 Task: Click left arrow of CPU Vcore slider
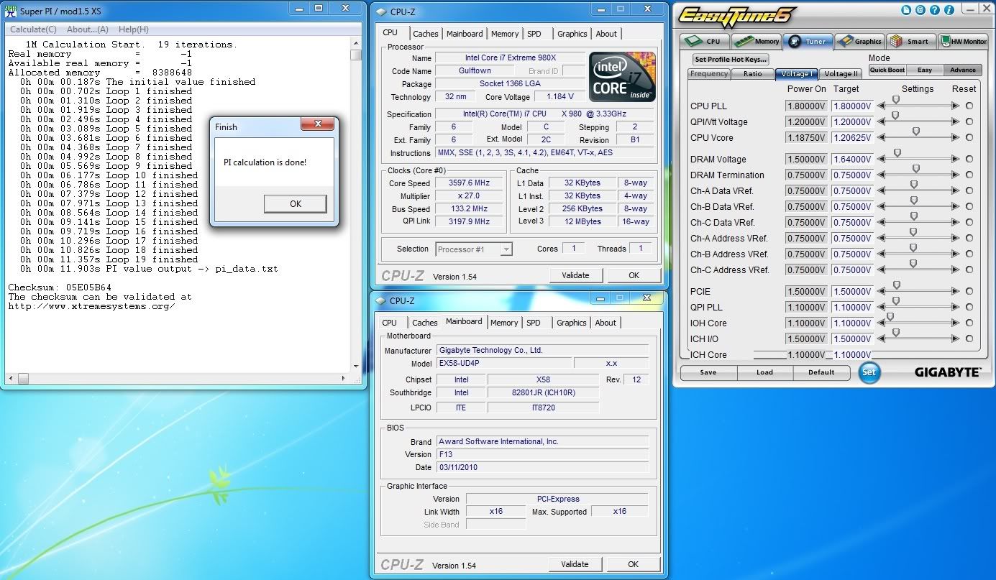click(x=881, y=137)
